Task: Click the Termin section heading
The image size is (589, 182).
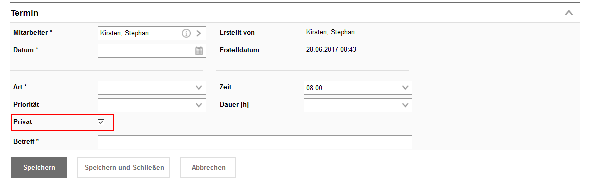Action: point(24,13)
